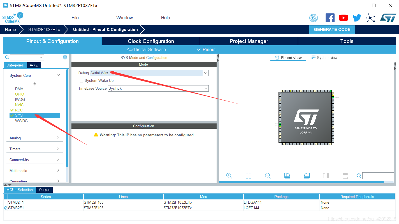Click the pinout search input field
This screenshot has height=224, width=399.
pos(378,176)
